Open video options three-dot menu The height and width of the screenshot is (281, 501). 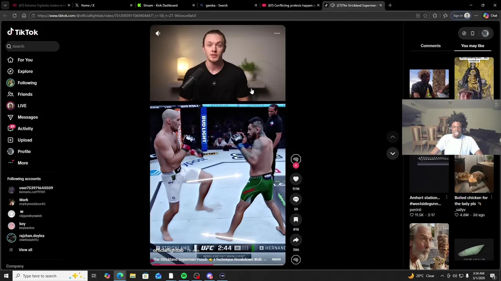277,33
